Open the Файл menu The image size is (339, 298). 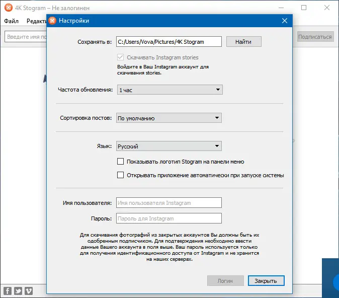(11, 21)
